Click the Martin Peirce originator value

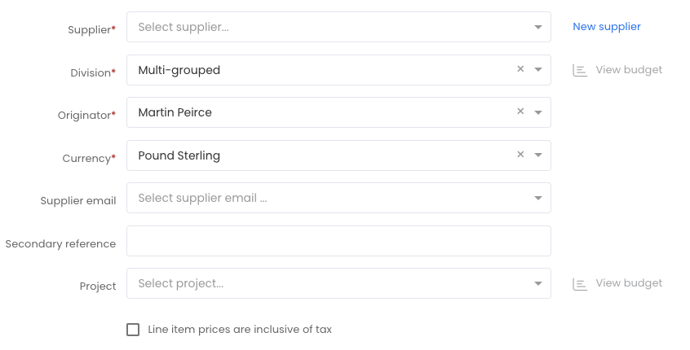tap(175, 112)
